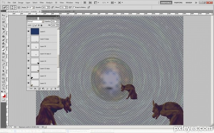This screenshot has width=214, height=133.
Task: Open layer blend mode Normal dropdown
Action: (35, 21)
